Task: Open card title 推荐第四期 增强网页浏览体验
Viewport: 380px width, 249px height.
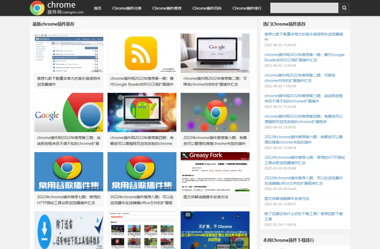Action: tap(142, 141)
